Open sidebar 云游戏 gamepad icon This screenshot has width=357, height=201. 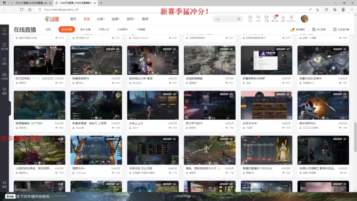tap(4, 76)
